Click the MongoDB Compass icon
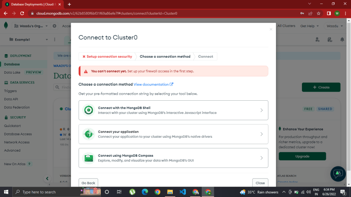 89,158
